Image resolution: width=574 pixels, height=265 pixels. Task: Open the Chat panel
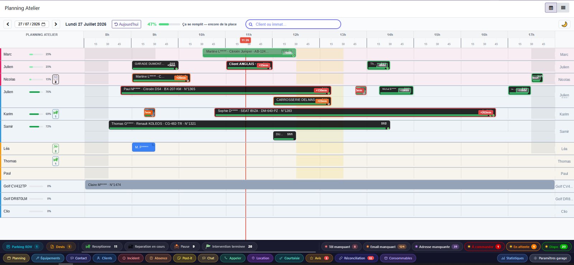[x=208, y=258]
